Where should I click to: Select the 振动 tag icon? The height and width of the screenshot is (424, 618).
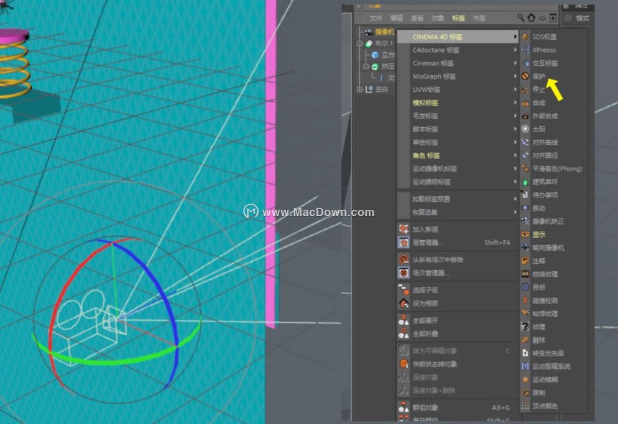[525, 208]
